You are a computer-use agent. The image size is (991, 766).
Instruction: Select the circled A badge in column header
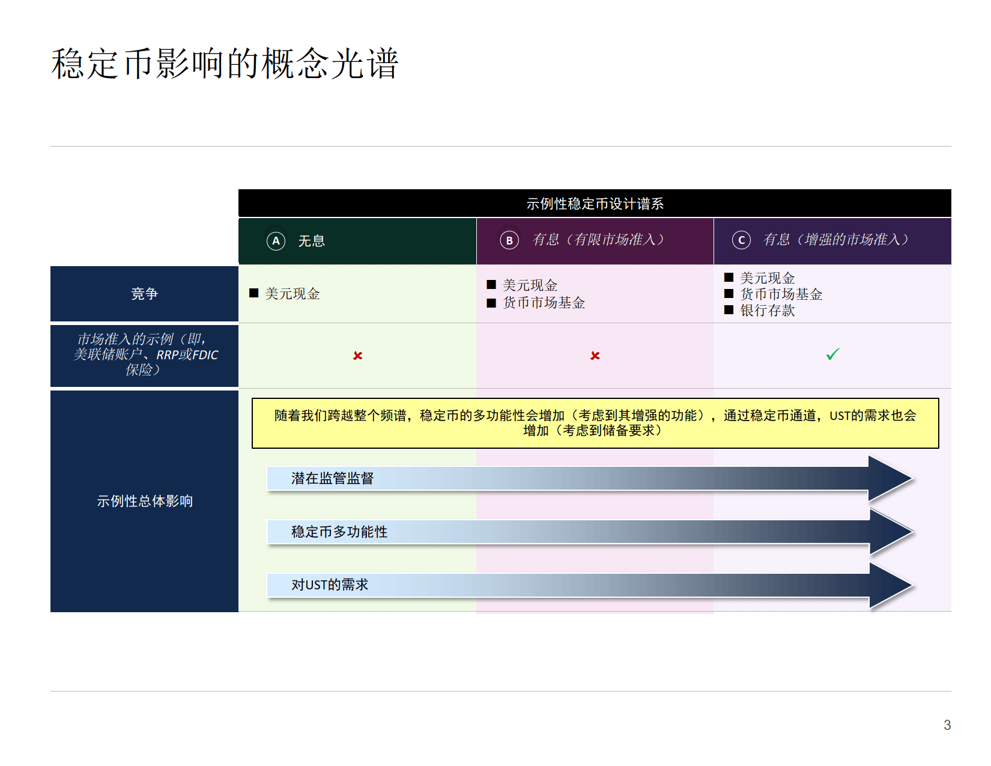pos(276,240)
